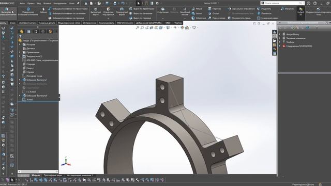This screenshot has height=186, width=331.
Task: Open the help question mark icon
Action: click(315, 4)
